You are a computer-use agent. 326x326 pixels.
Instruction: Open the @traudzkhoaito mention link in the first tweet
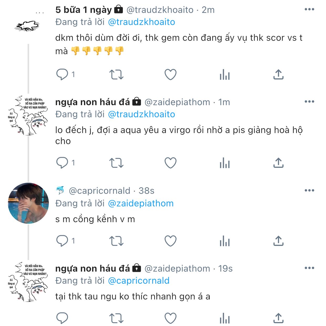pyautogui.click(x=141, y=22)
